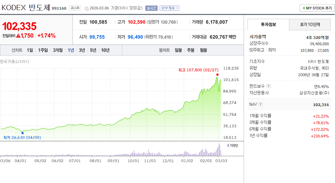The height and width of the screenshot is (183, 335).
Task: Click the 실시간 badge button
Action: (151, 8)
